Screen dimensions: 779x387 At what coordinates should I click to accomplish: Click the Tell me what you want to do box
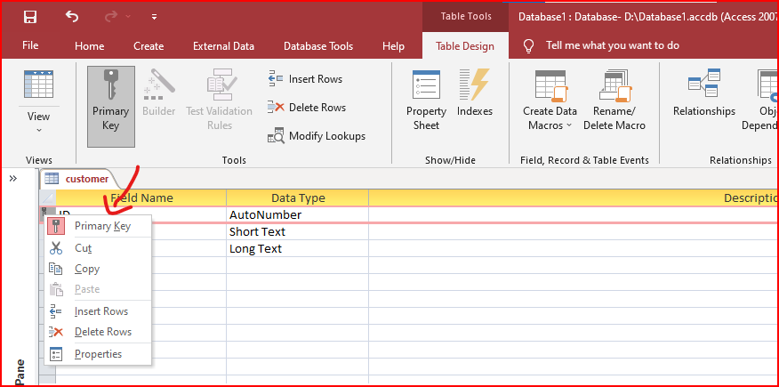pos(613,45)
